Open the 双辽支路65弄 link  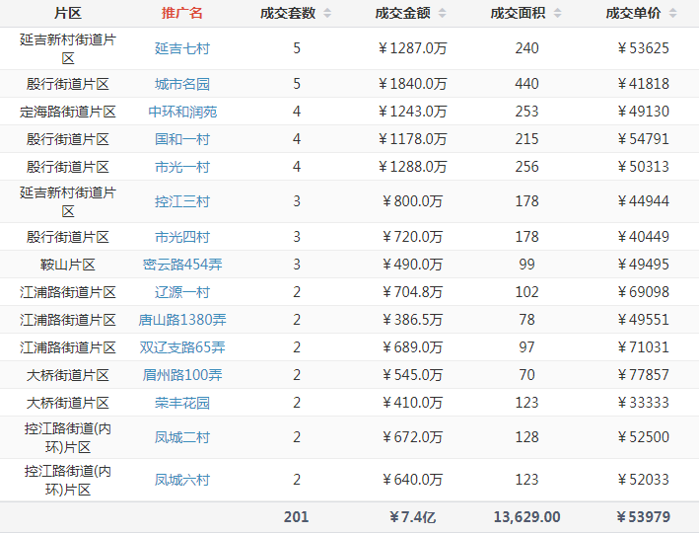coord(182,347)
